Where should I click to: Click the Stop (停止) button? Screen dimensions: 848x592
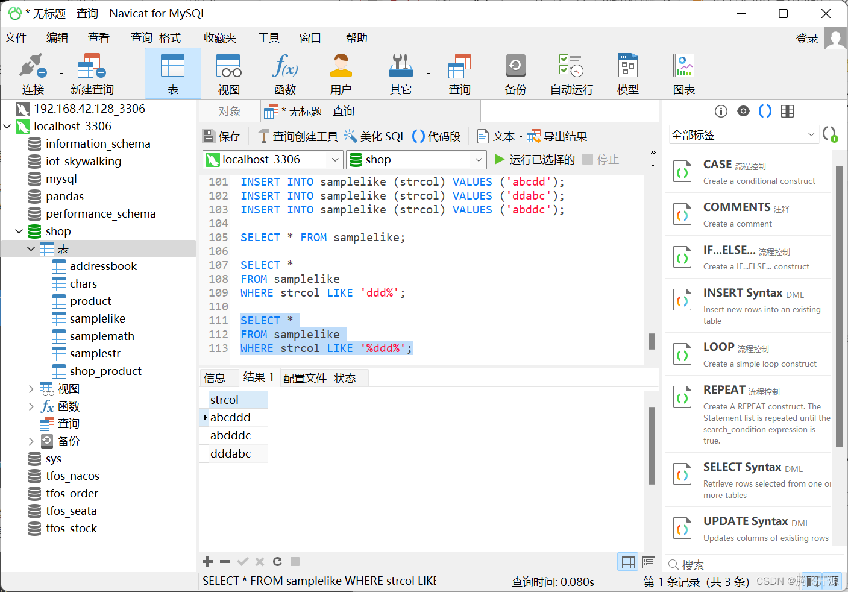coord(601,159)
